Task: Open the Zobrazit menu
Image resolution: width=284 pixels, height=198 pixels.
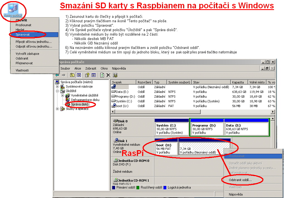Action: 91,68
